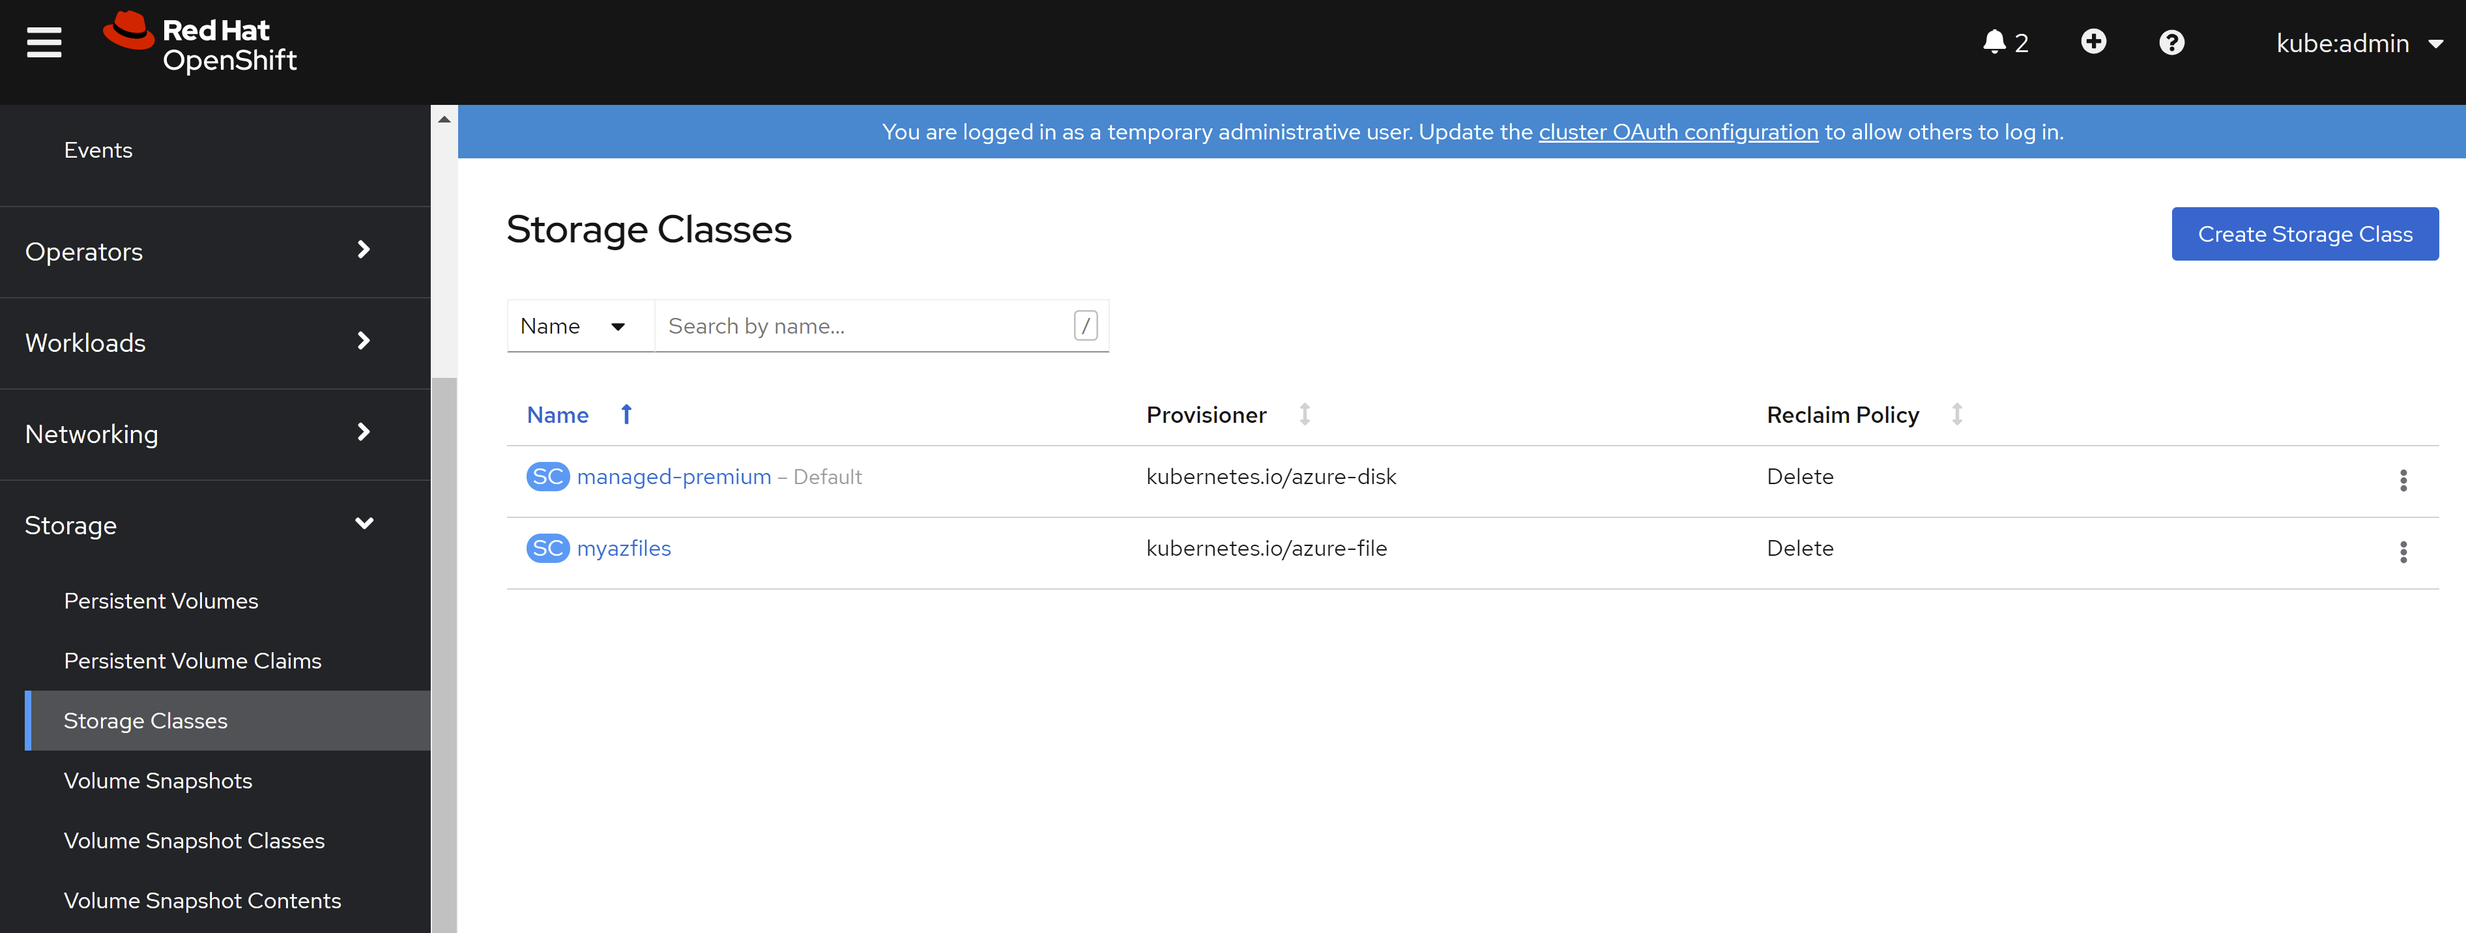Open the navigation hamburger menu
This screenshot has height=933, width=2466.
(43, 42)
